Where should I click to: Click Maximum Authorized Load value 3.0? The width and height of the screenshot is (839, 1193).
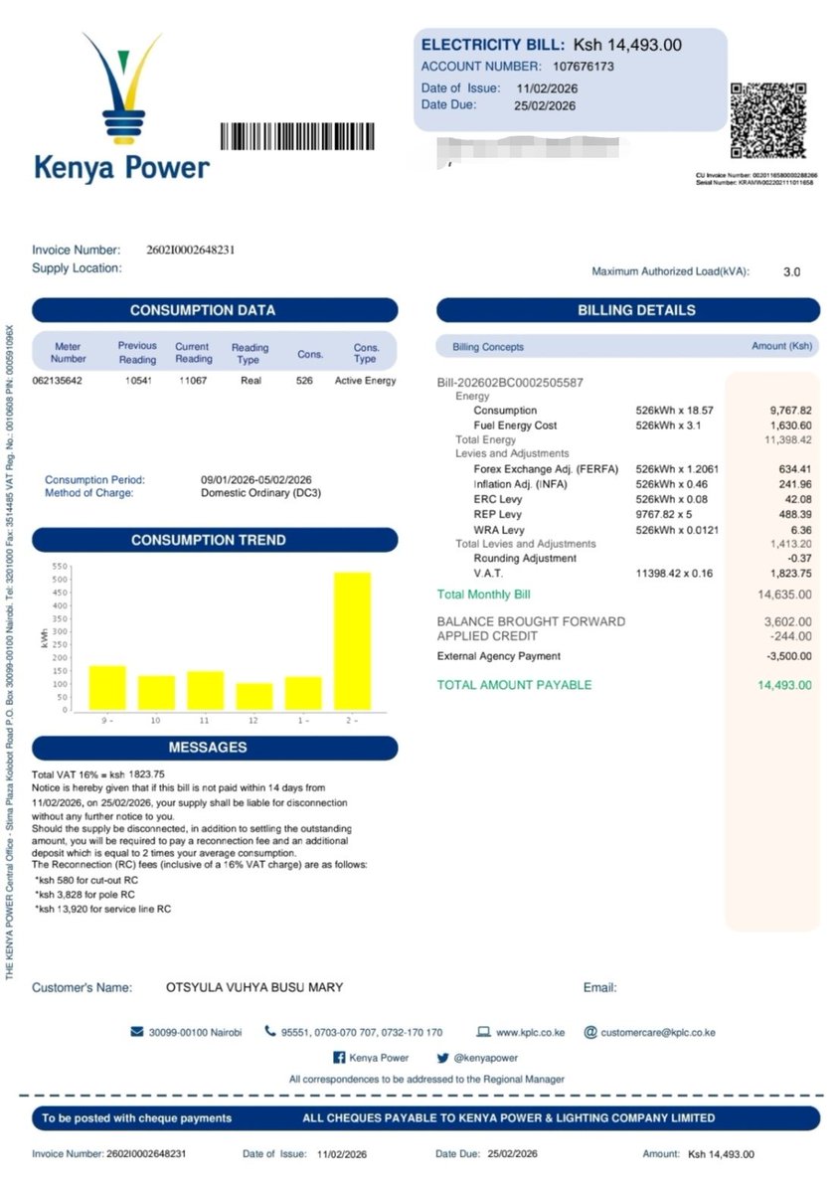(x=791, y=271)
